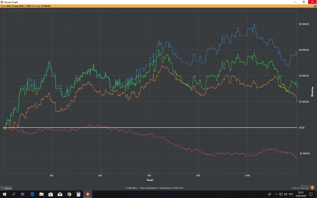Click the filter text 'After 14 мая 2018'

point(19,6)
